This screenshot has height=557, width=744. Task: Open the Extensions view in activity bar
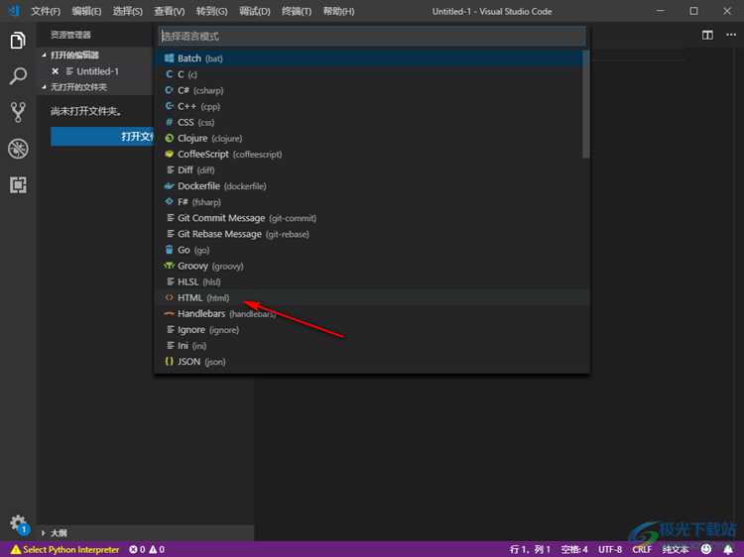coord(18,184)
